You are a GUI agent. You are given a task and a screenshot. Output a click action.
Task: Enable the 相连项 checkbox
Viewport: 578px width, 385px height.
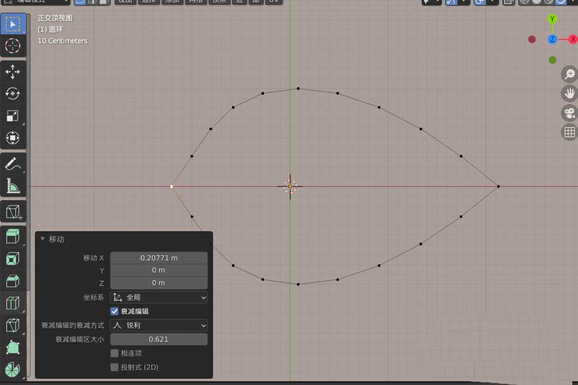point(114,353)
